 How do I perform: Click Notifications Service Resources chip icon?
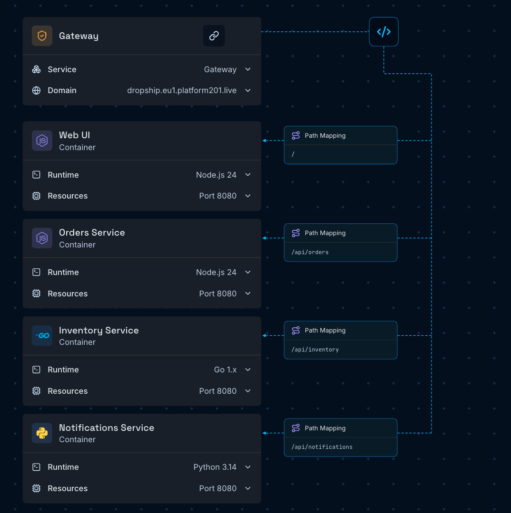tap(36, 488)
